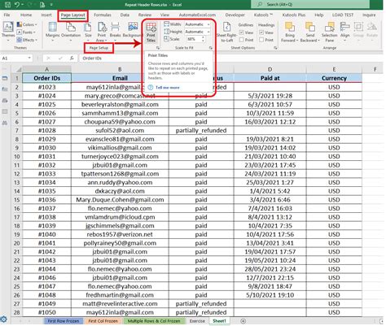Enable the Gridlines Print checkbox
This screenshot has height=326, width=386.
coord(241,40)
